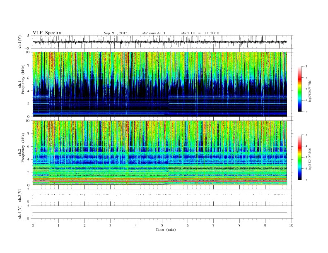328x253 pixels.
Task: Select the "start UT = 17:50:0" text
Action: pyautogui.click(x=200, y=33)
